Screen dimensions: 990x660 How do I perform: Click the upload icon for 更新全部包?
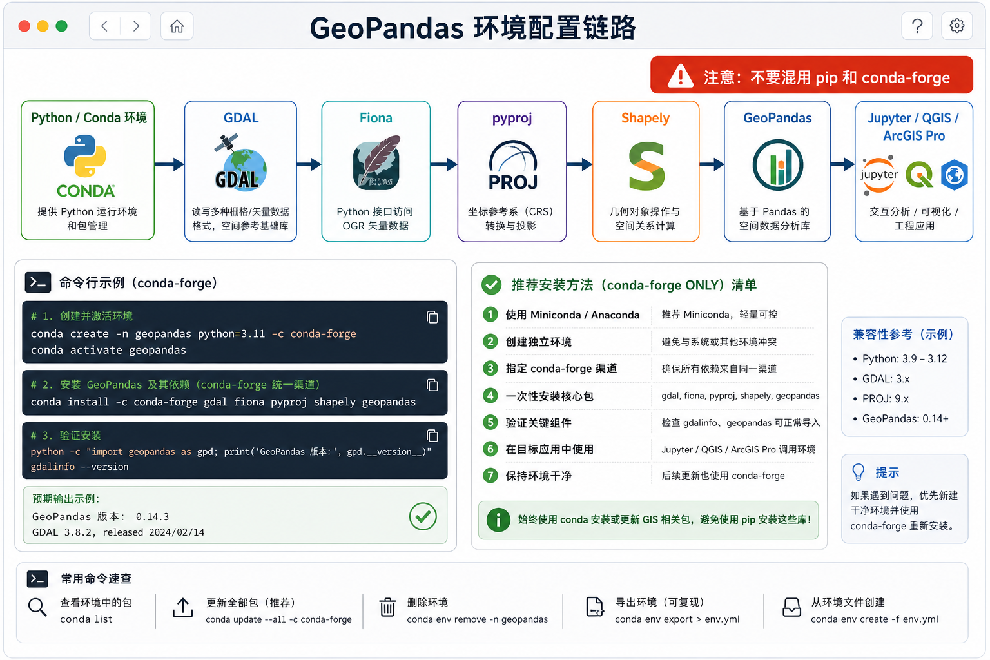point(183,607)
